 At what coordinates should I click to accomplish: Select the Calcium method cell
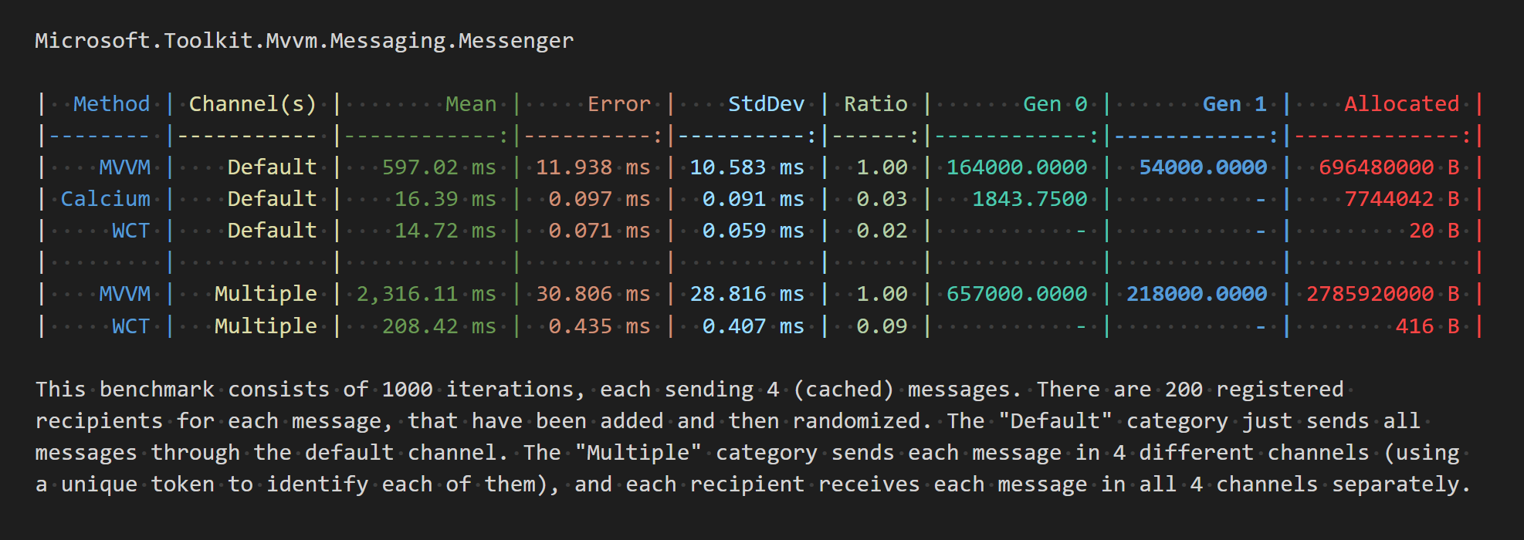coord(106,199)
